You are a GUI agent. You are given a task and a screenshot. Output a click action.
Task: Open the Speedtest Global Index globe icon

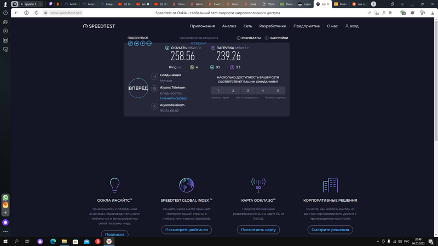click(186, 185)
